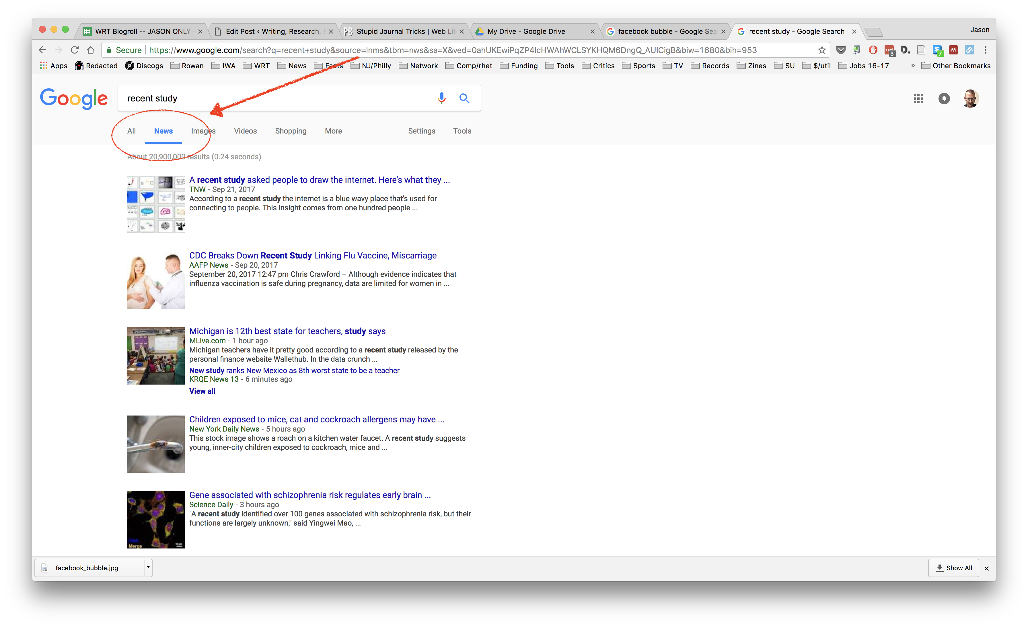
Task: Click the pregnant woman vaccine thumbnail
Action: coord(156,280)
